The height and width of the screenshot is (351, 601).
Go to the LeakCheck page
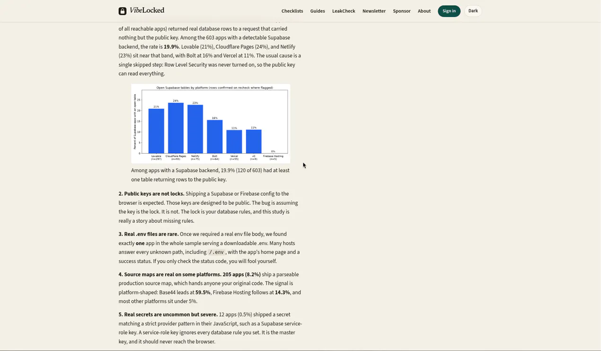(x=344, y=11)
